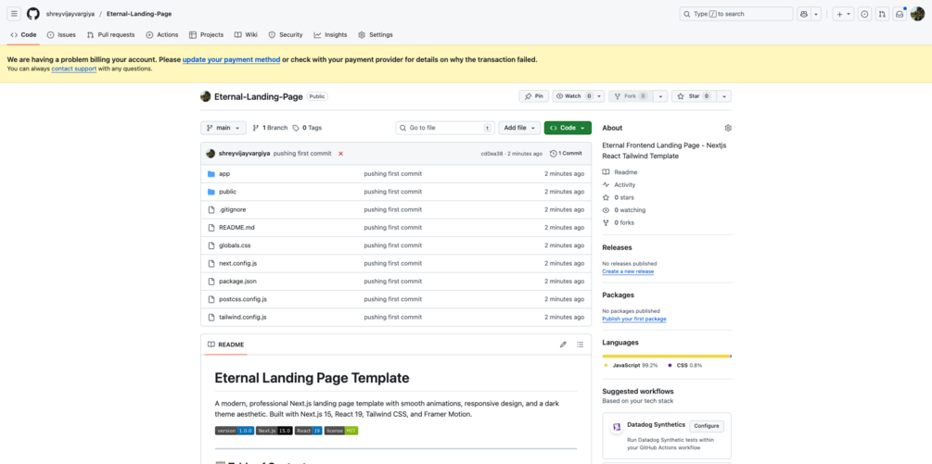View the 0 forks link
Viewport: 932px width, 464px height.
pos(619,223)
